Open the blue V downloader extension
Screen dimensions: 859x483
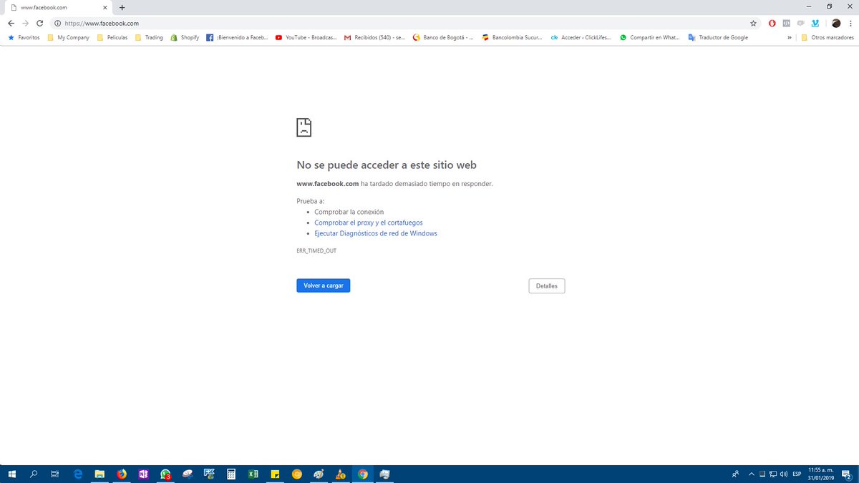pyautogui.click(x=815, y=23)
